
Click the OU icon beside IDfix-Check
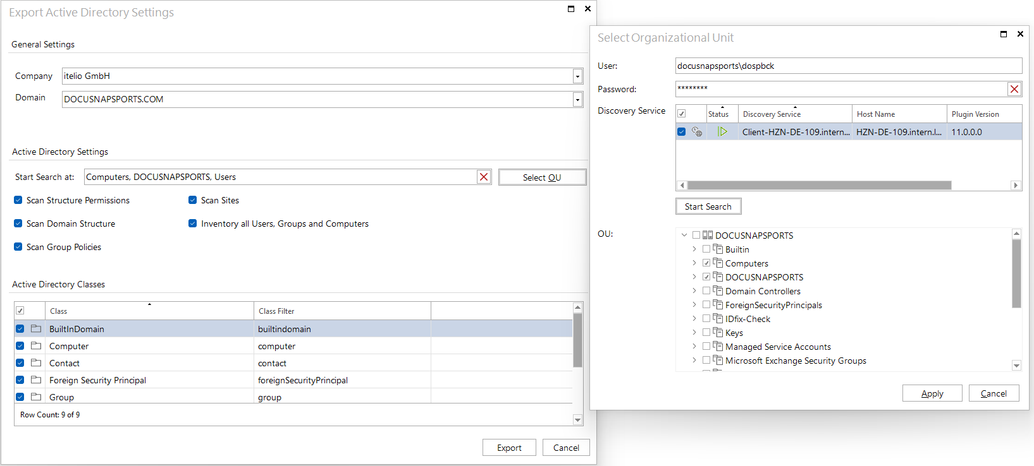[x=718, y=318]
